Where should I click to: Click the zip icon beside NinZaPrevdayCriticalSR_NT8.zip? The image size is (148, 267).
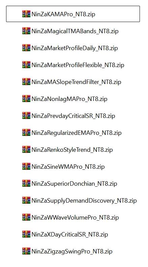(x=26, y=116)
